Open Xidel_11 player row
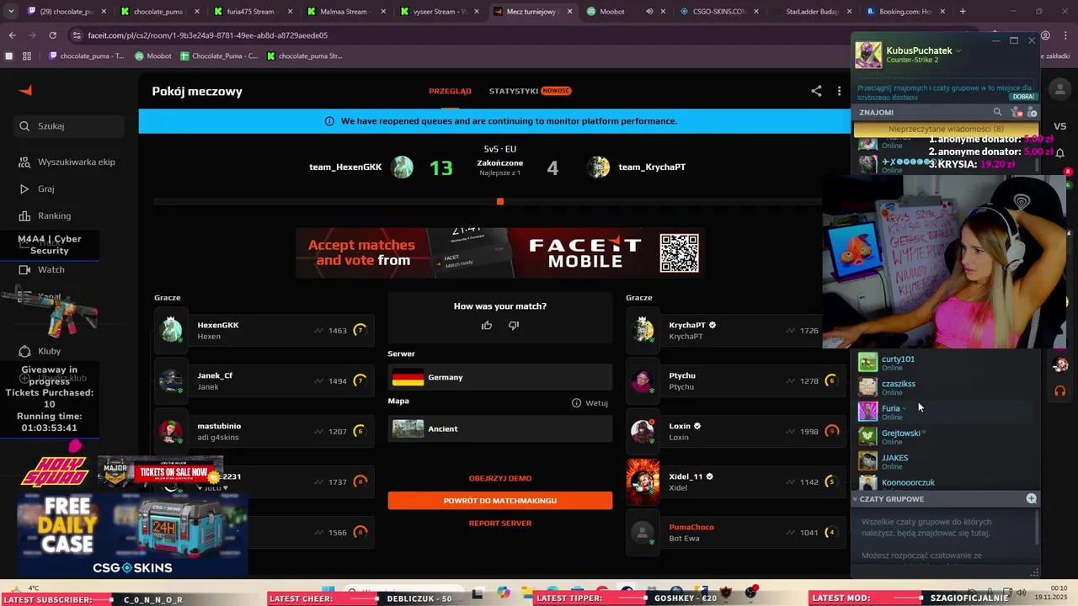Viewport: 1078px width, 606px height. coord(734,481)
